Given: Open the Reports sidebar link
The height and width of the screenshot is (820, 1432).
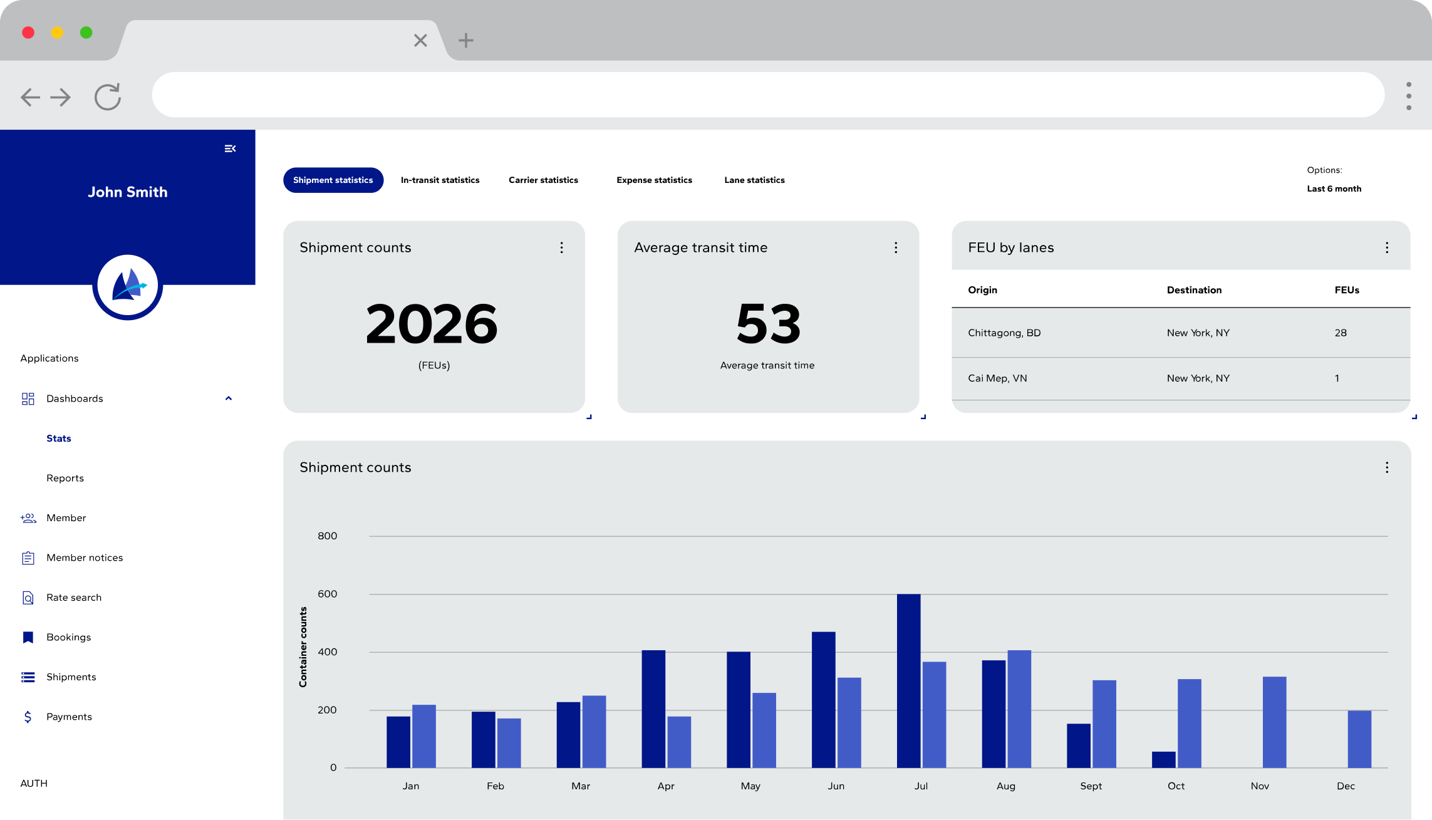Looking at the screenshot, I should point(65,479).
